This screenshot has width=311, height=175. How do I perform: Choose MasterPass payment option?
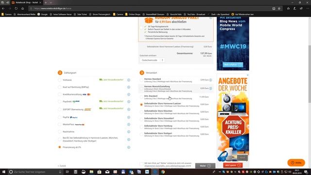click(x=59, y=124)
